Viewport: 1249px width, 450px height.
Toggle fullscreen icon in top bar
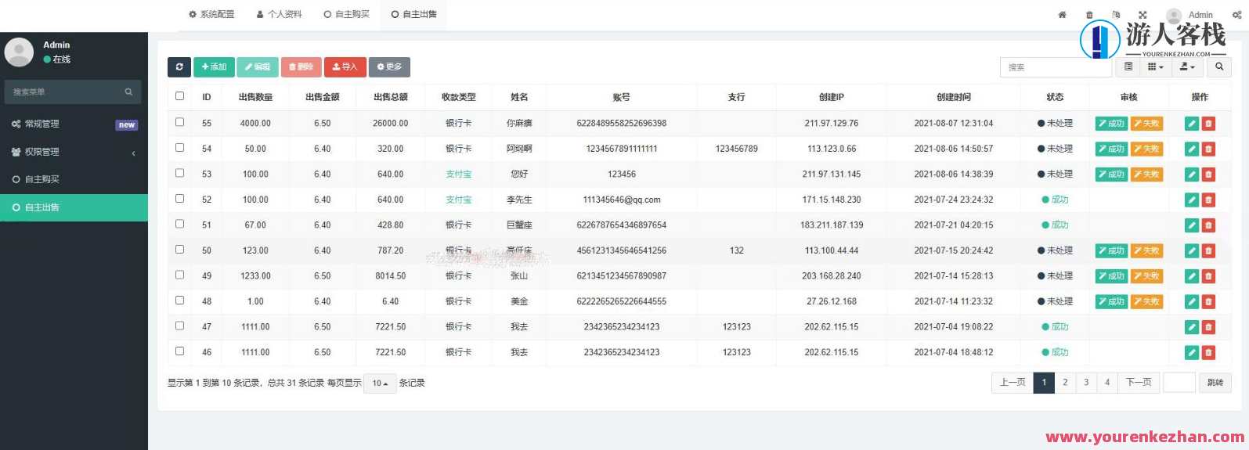click(1143, 15)
